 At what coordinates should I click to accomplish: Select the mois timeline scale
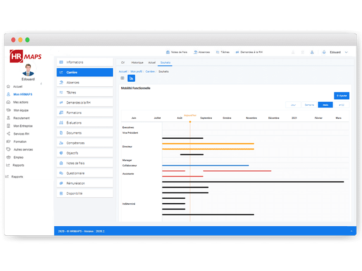(325, 105)
